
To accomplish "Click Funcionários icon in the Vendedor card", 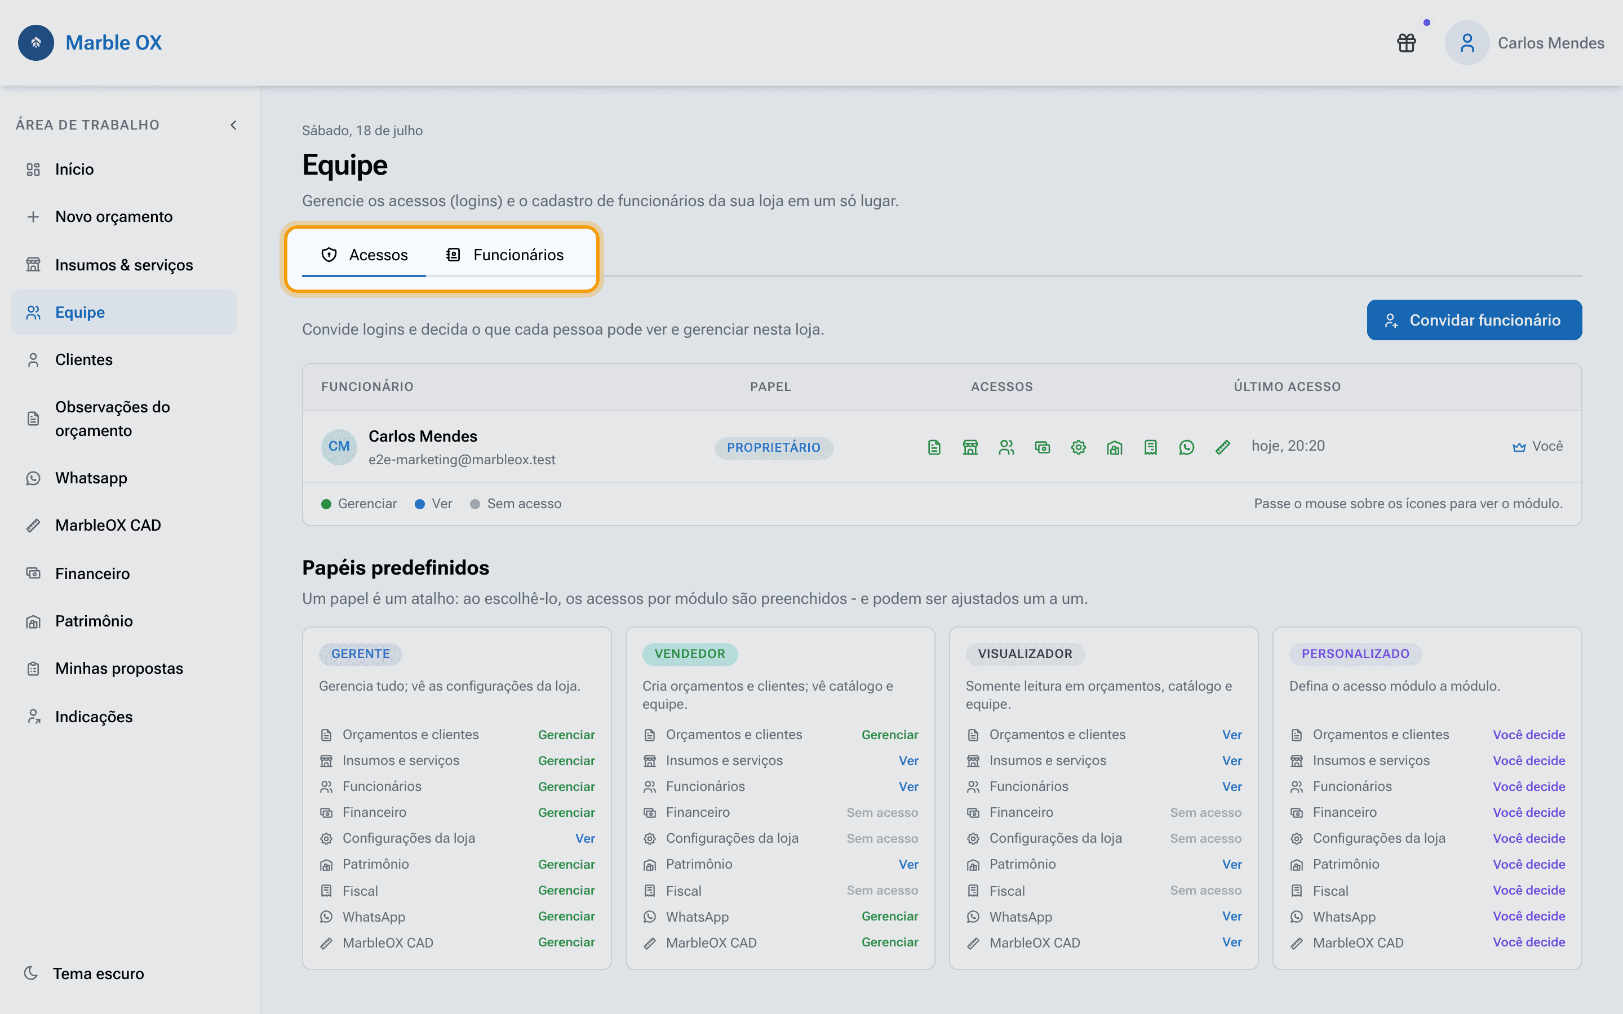I will (650, 786).
